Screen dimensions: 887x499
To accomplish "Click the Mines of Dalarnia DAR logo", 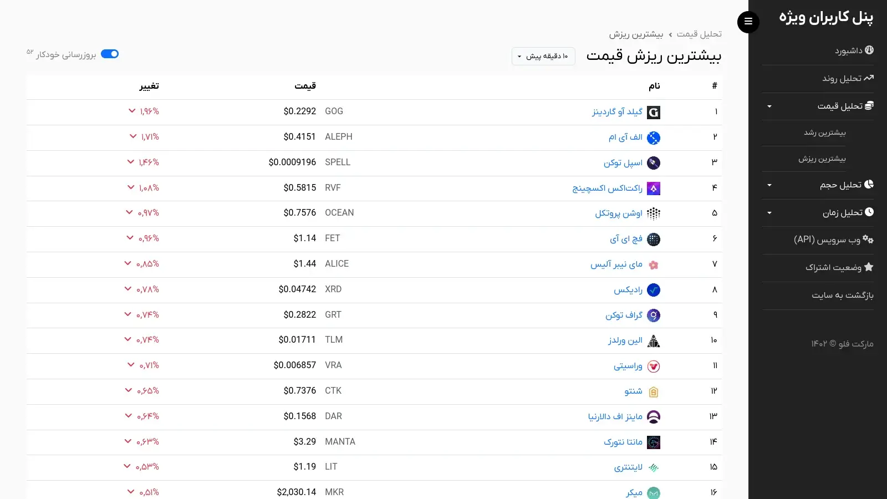I will click(x=654, y=417).
